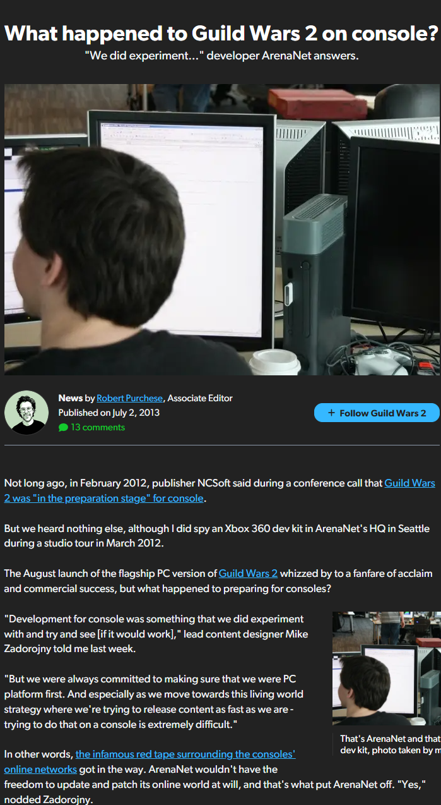
Task: Open the "in the preparation stage" link
Action: pos(220,490)
